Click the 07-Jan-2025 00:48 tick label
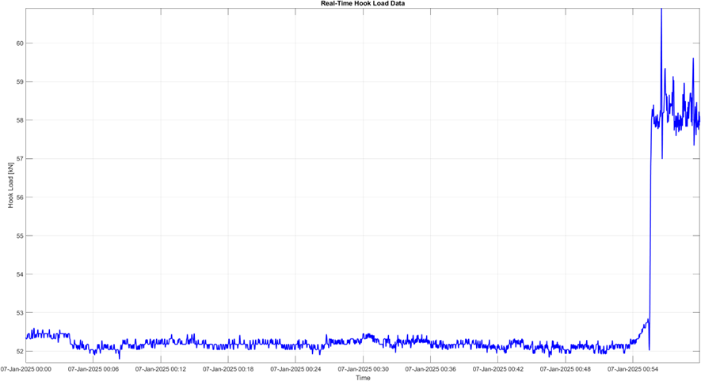The image size is (701, 381). 566,368
